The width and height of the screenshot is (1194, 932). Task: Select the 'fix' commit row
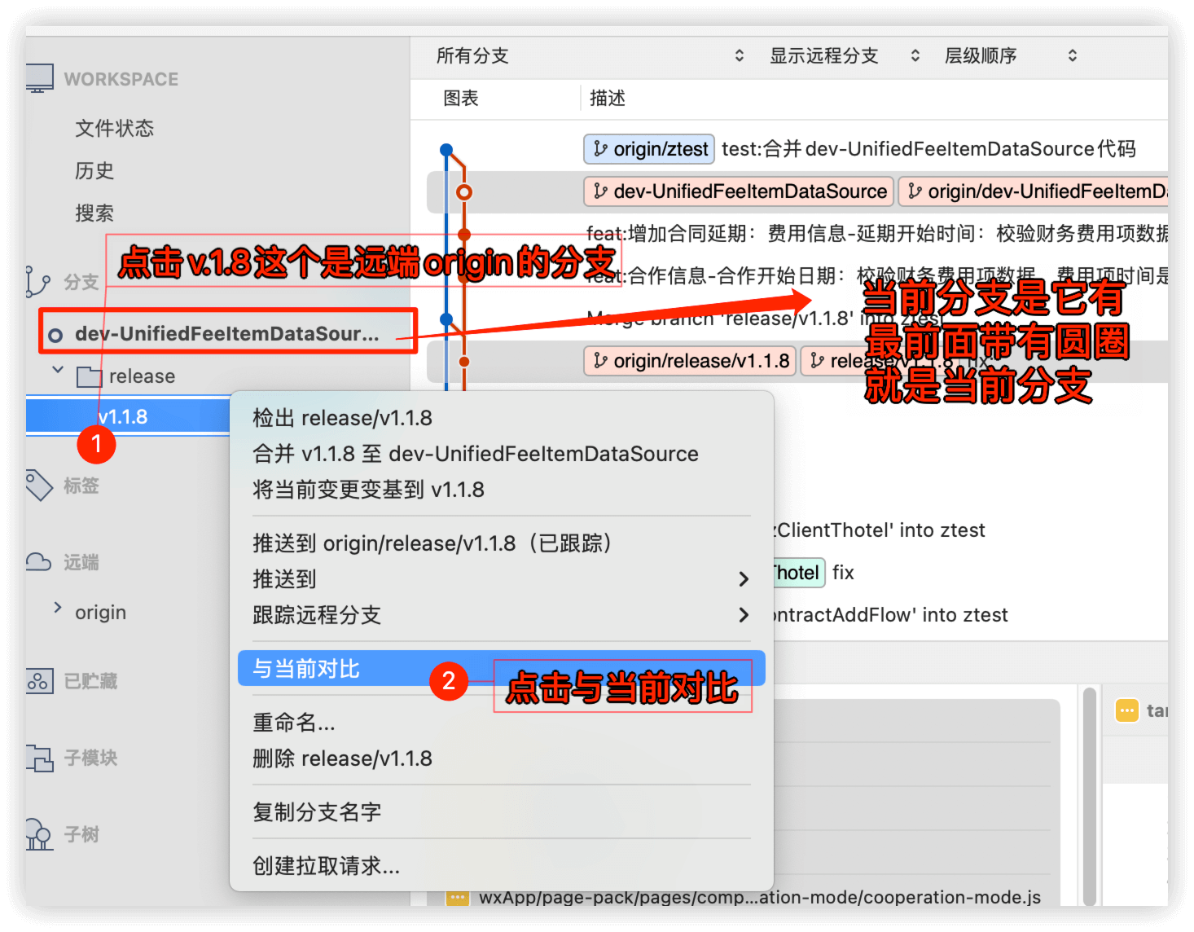tap(843, 573)
